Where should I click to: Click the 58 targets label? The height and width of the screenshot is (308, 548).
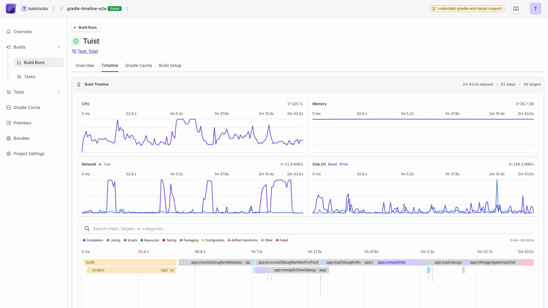click(x=532, y=84)
